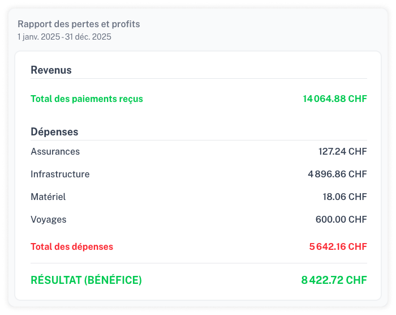Select the date range '1 janv. 2025 - 31 déc. 2025'
Screen dimensions: 396x315
pos(64,37)
